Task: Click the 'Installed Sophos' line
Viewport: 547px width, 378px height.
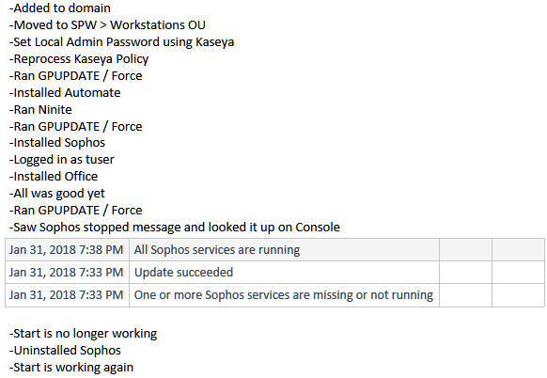Action: [x=57, y=142]
